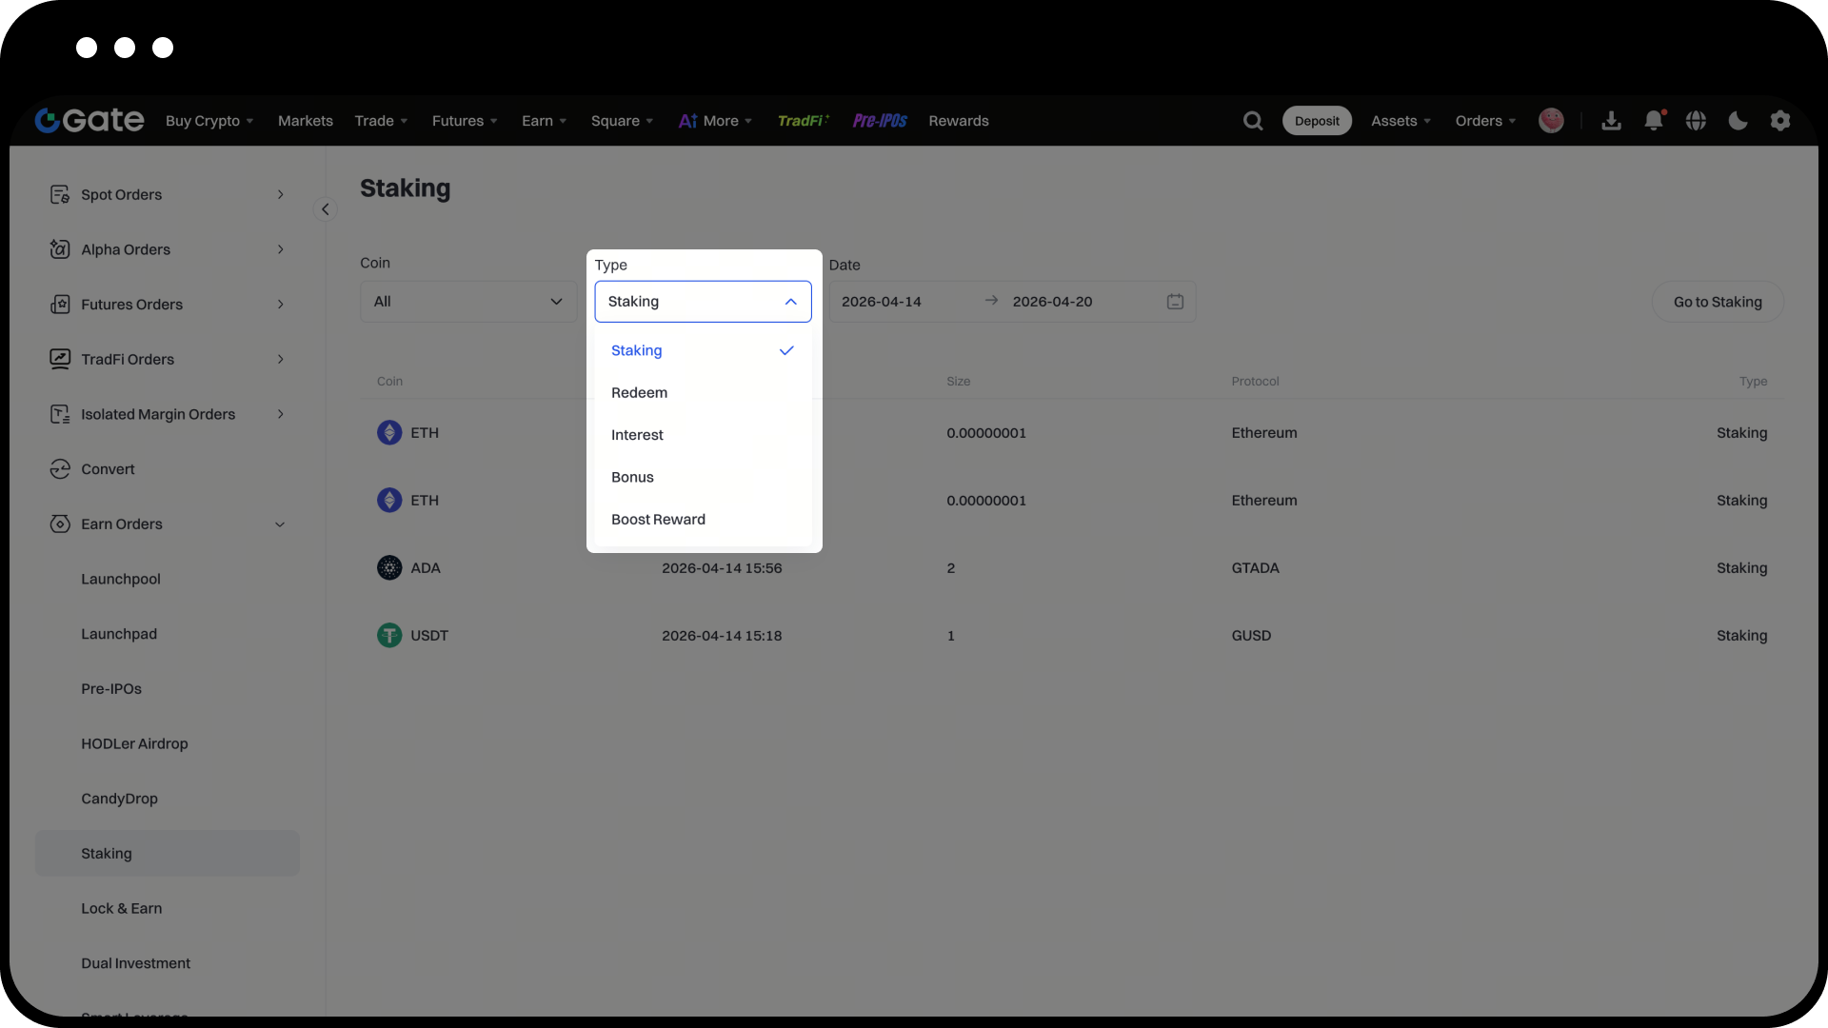The width and height of the screenshot is (1828, 1028).
Task: Open notifications bell icon
Action: 1654,121
